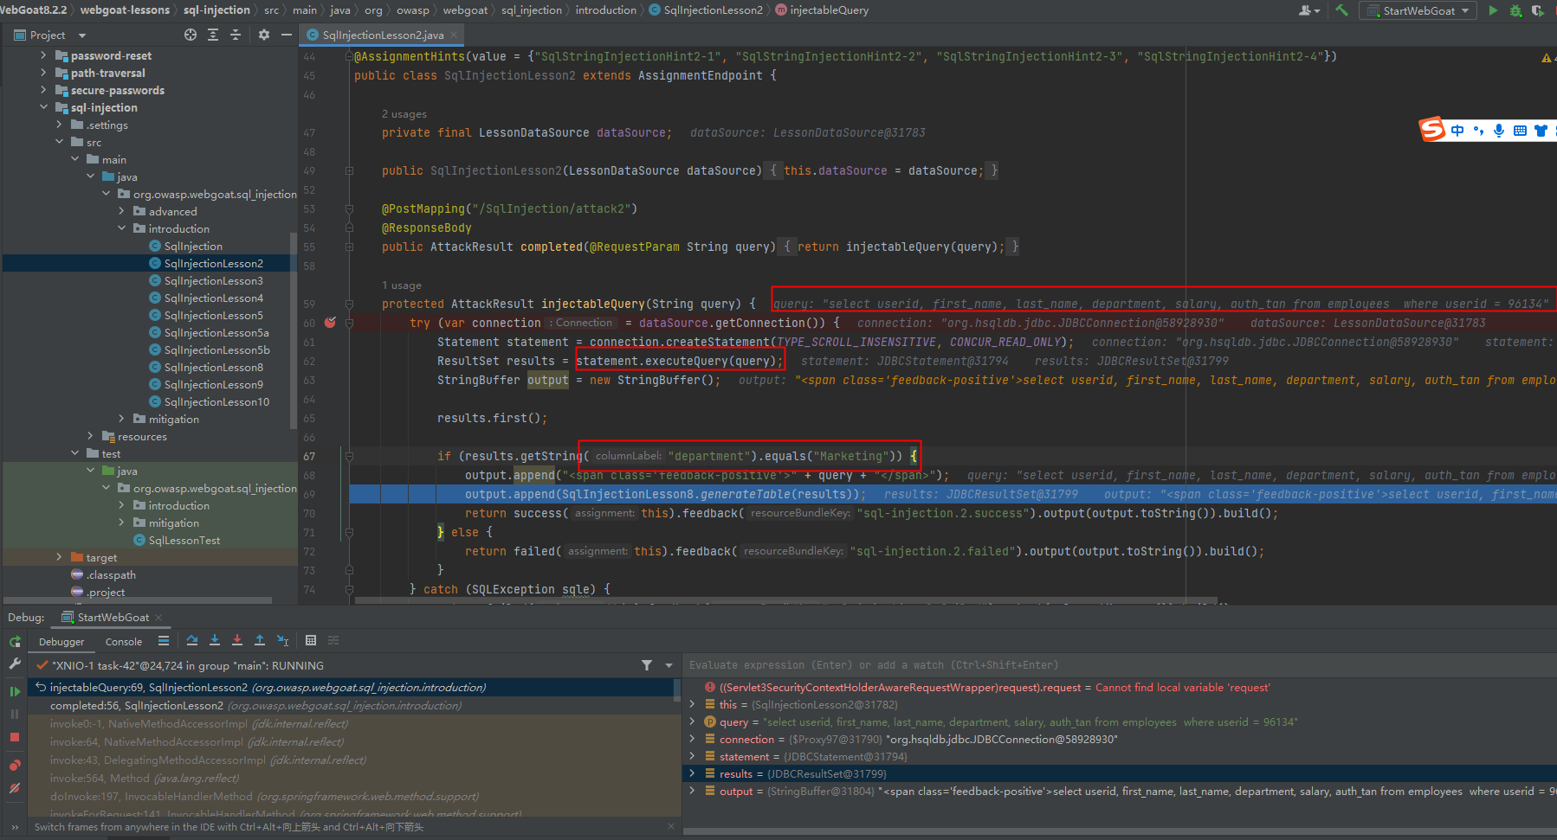This screenshot has width=1557, height=840.
Task: Click the frames filter funnel icon
Action: click(647, 665)
